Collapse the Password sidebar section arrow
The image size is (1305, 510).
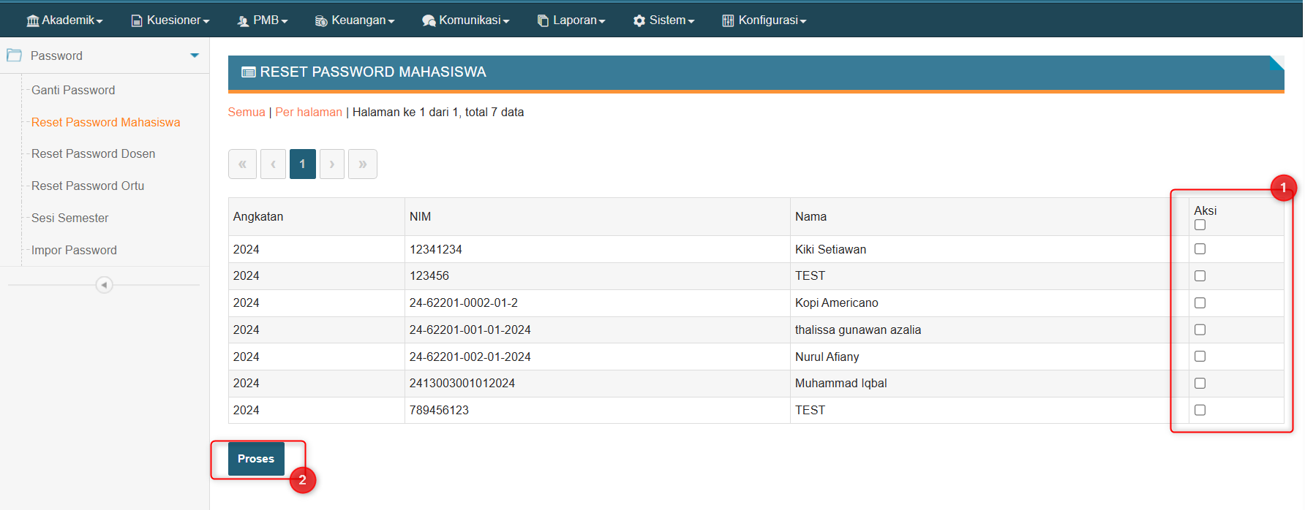195,56
